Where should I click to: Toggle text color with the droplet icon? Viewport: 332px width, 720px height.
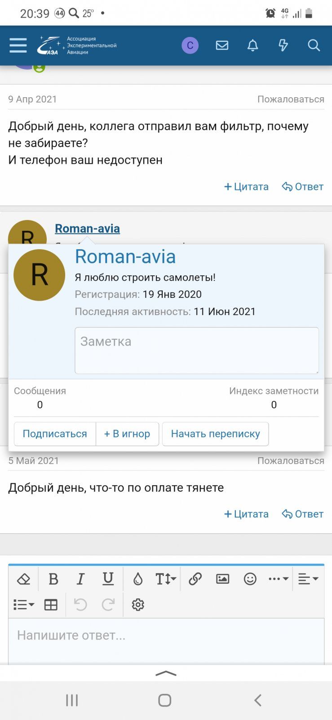(x=137, y=579)
